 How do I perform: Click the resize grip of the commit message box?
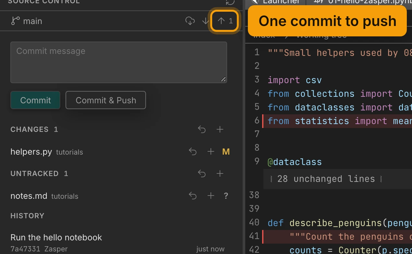pos(224,79)
